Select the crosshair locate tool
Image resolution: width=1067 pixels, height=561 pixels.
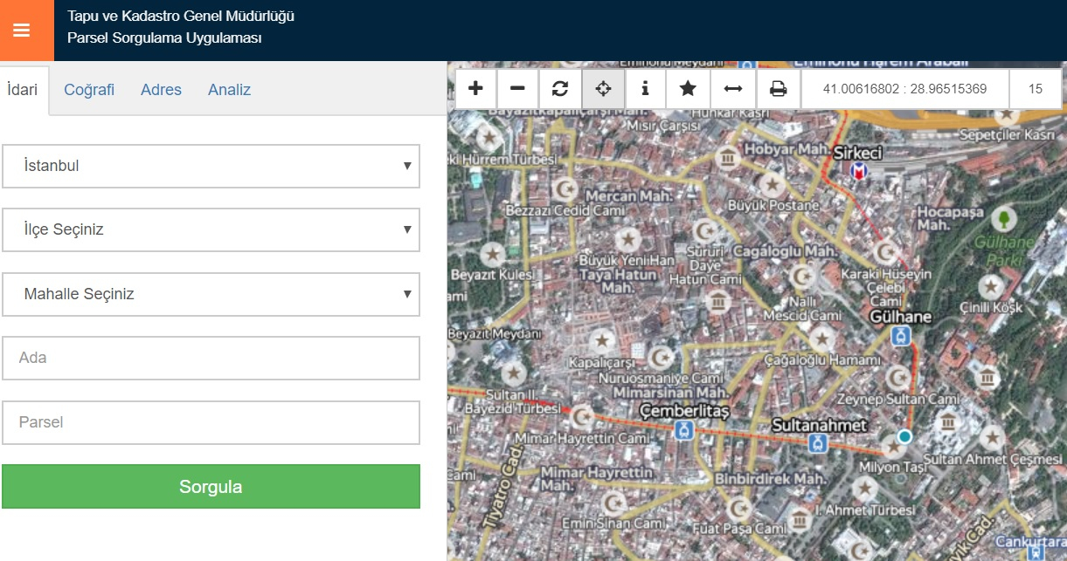603,89
